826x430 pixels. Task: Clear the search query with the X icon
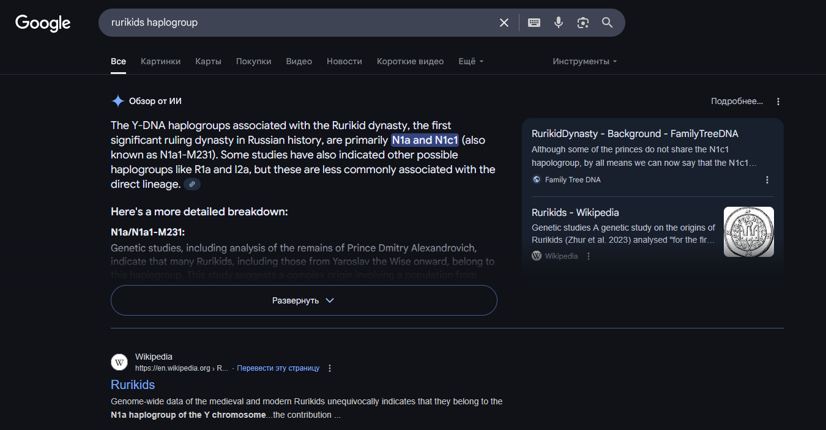click(504, 23)
